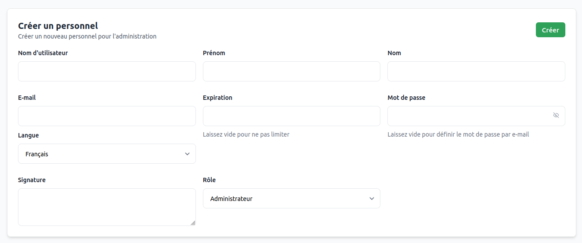The image size is (582, 243).
Task: Click the "E-mail" field label
Action: [x=27, y=98]
